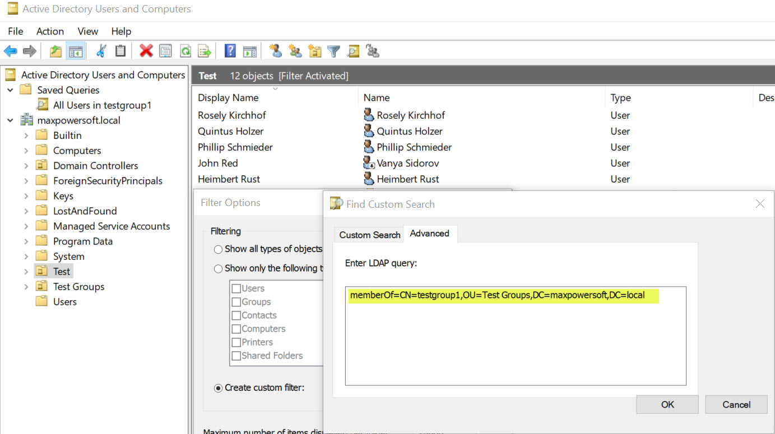The width and height of the screenshot is (775, 434).
Task: Select the Program Data tree item
Action: pos(83,241)
